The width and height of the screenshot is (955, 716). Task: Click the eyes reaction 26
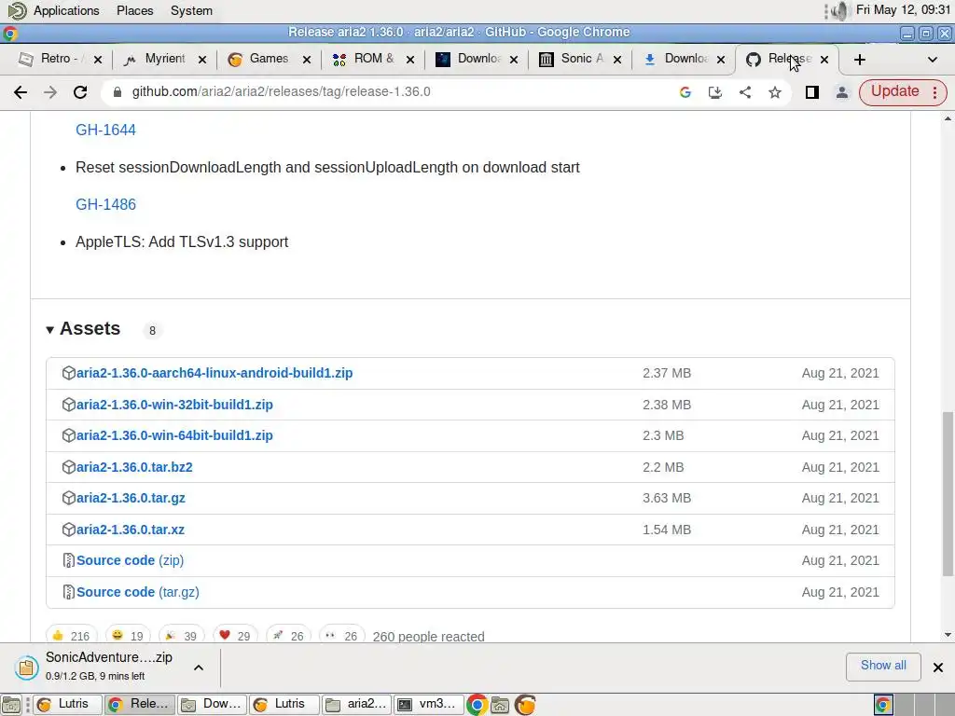341,636
